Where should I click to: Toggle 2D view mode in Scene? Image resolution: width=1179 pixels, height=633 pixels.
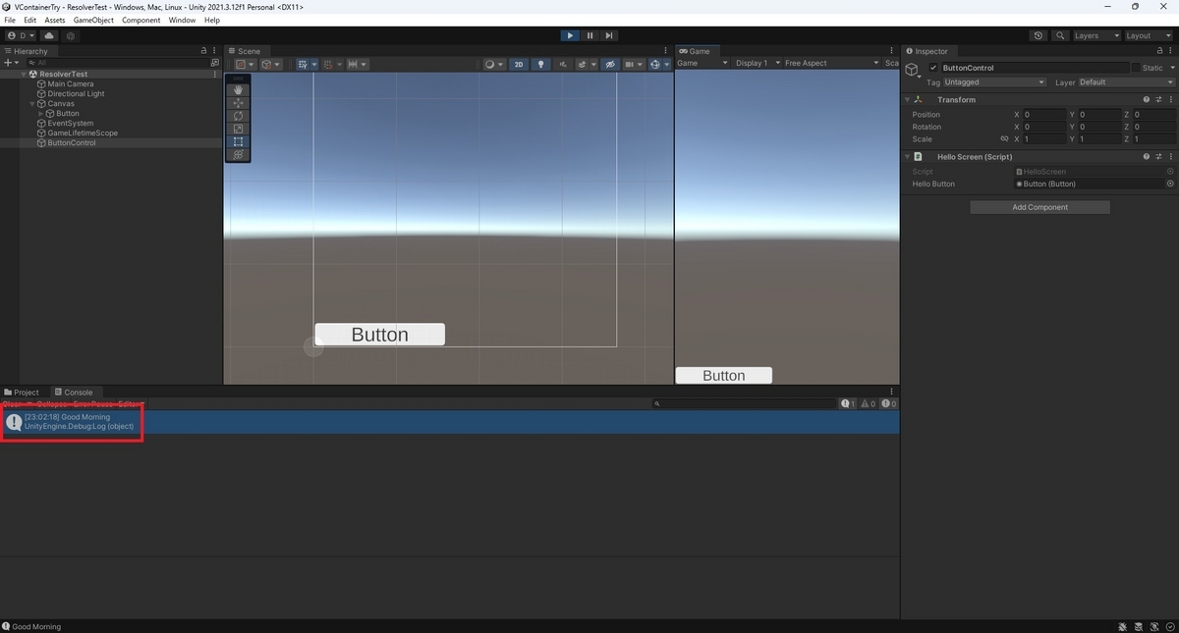pyautogui.click(x=519, y=64)
